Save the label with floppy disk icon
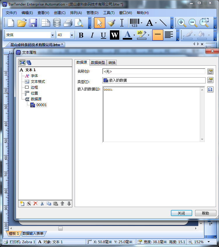219x247 pixels. coord(33,23)
